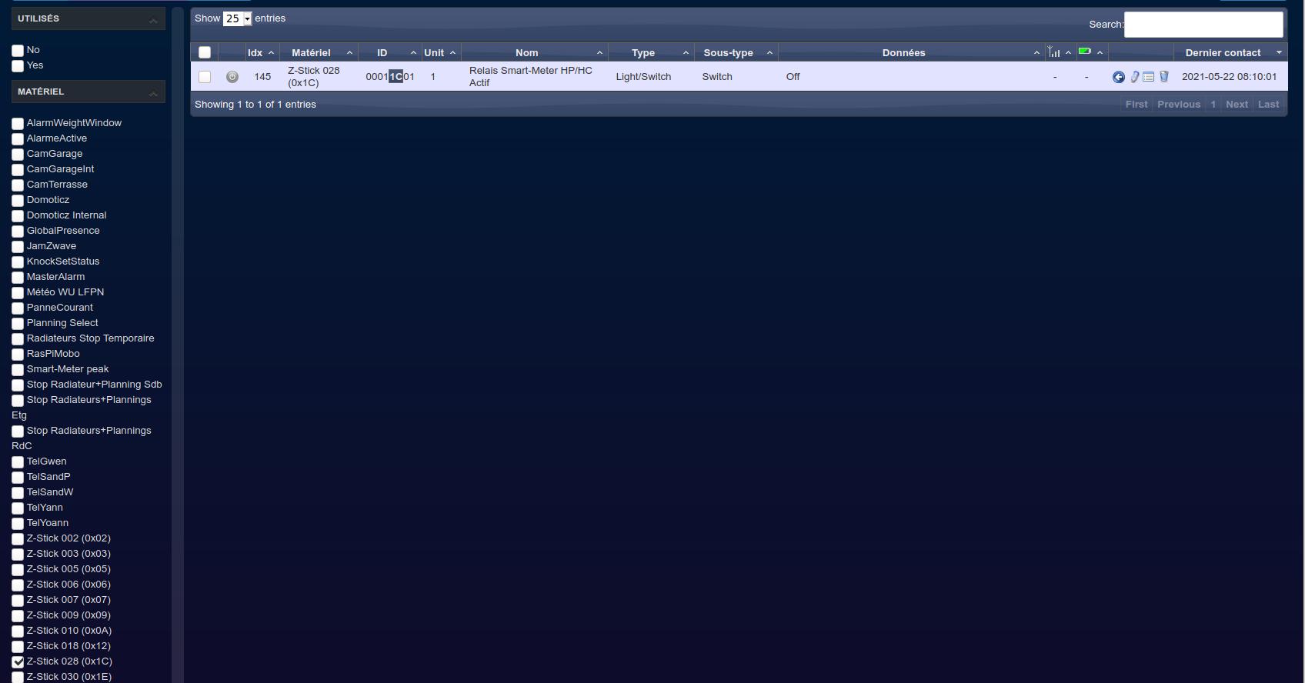Tick the checkbox for device row 145
Screen dimensions: 1305x683
[205, 77]
